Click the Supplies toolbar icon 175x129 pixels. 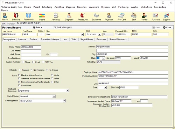pos(167,16)
